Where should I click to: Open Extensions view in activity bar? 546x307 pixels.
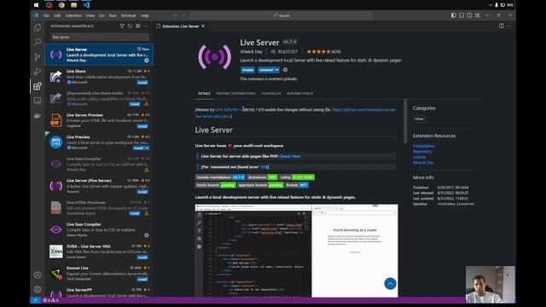coord(38,86)
